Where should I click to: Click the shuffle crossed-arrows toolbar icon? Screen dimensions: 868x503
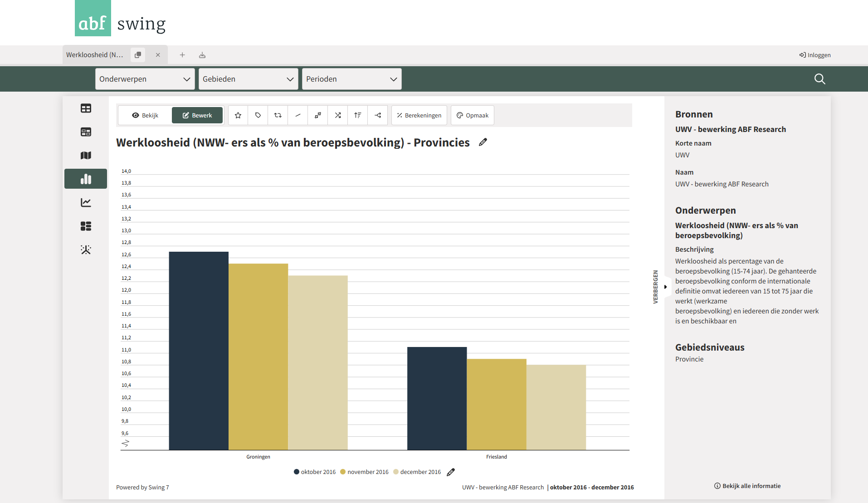[338, 115]
